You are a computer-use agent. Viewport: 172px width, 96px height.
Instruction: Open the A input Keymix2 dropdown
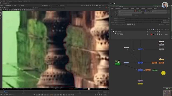tap(46, 5)
